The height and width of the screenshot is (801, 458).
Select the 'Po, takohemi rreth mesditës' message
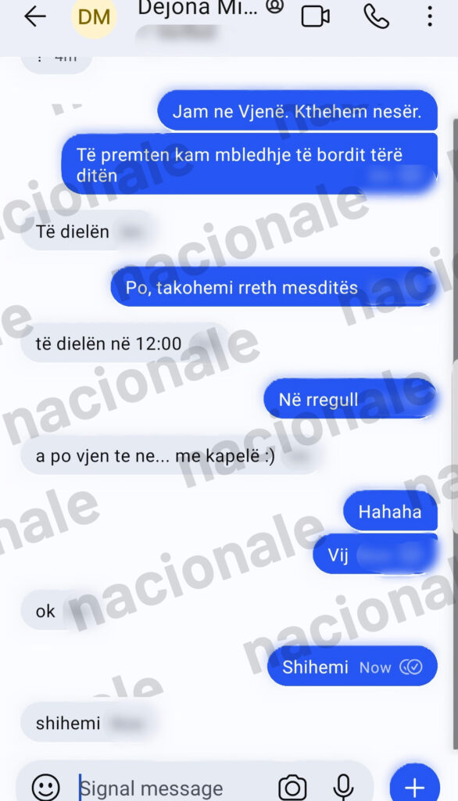(274, 287)
